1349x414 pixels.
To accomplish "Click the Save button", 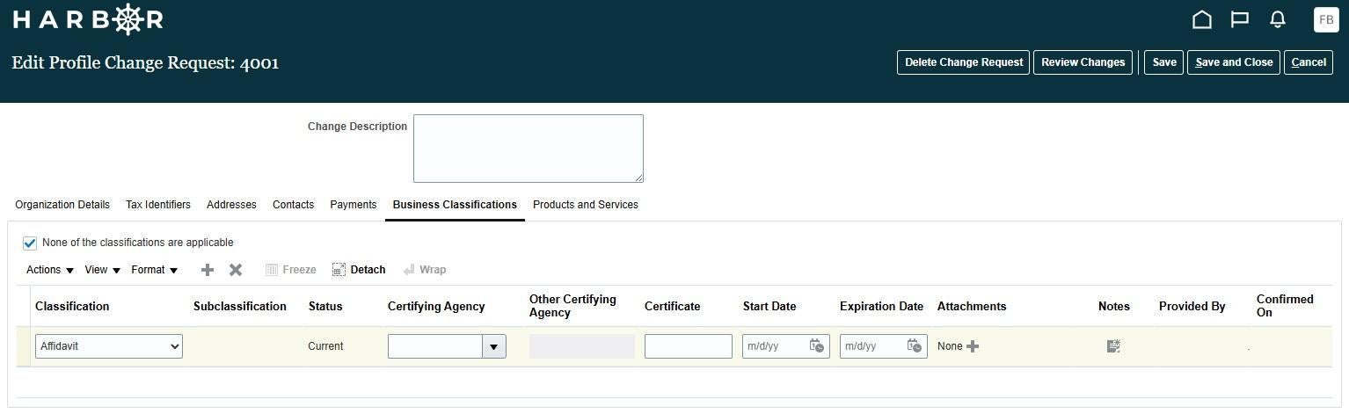I will (x=1164, y=62).
